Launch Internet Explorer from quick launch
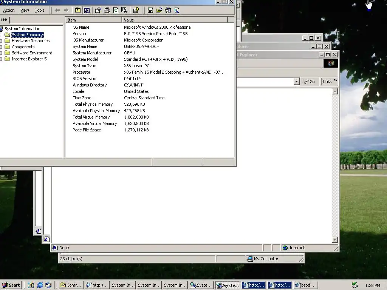This screenshot has height=290, width=387. coord(40,285)
